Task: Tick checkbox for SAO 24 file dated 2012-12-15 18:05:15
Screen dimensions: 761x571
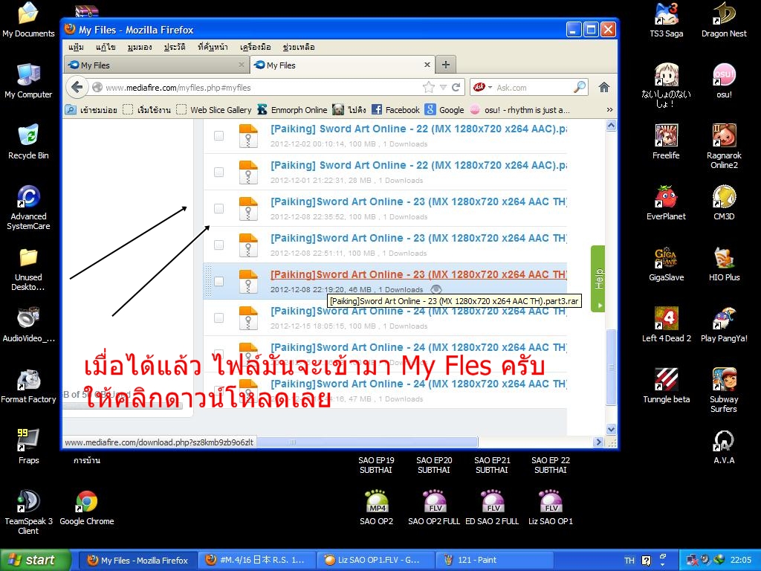Action: point(219,317)
